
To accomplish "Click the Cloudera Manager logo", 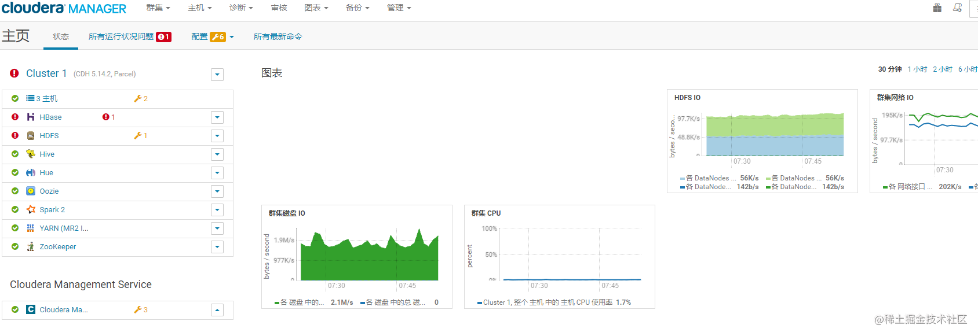I will pos(64,8).
